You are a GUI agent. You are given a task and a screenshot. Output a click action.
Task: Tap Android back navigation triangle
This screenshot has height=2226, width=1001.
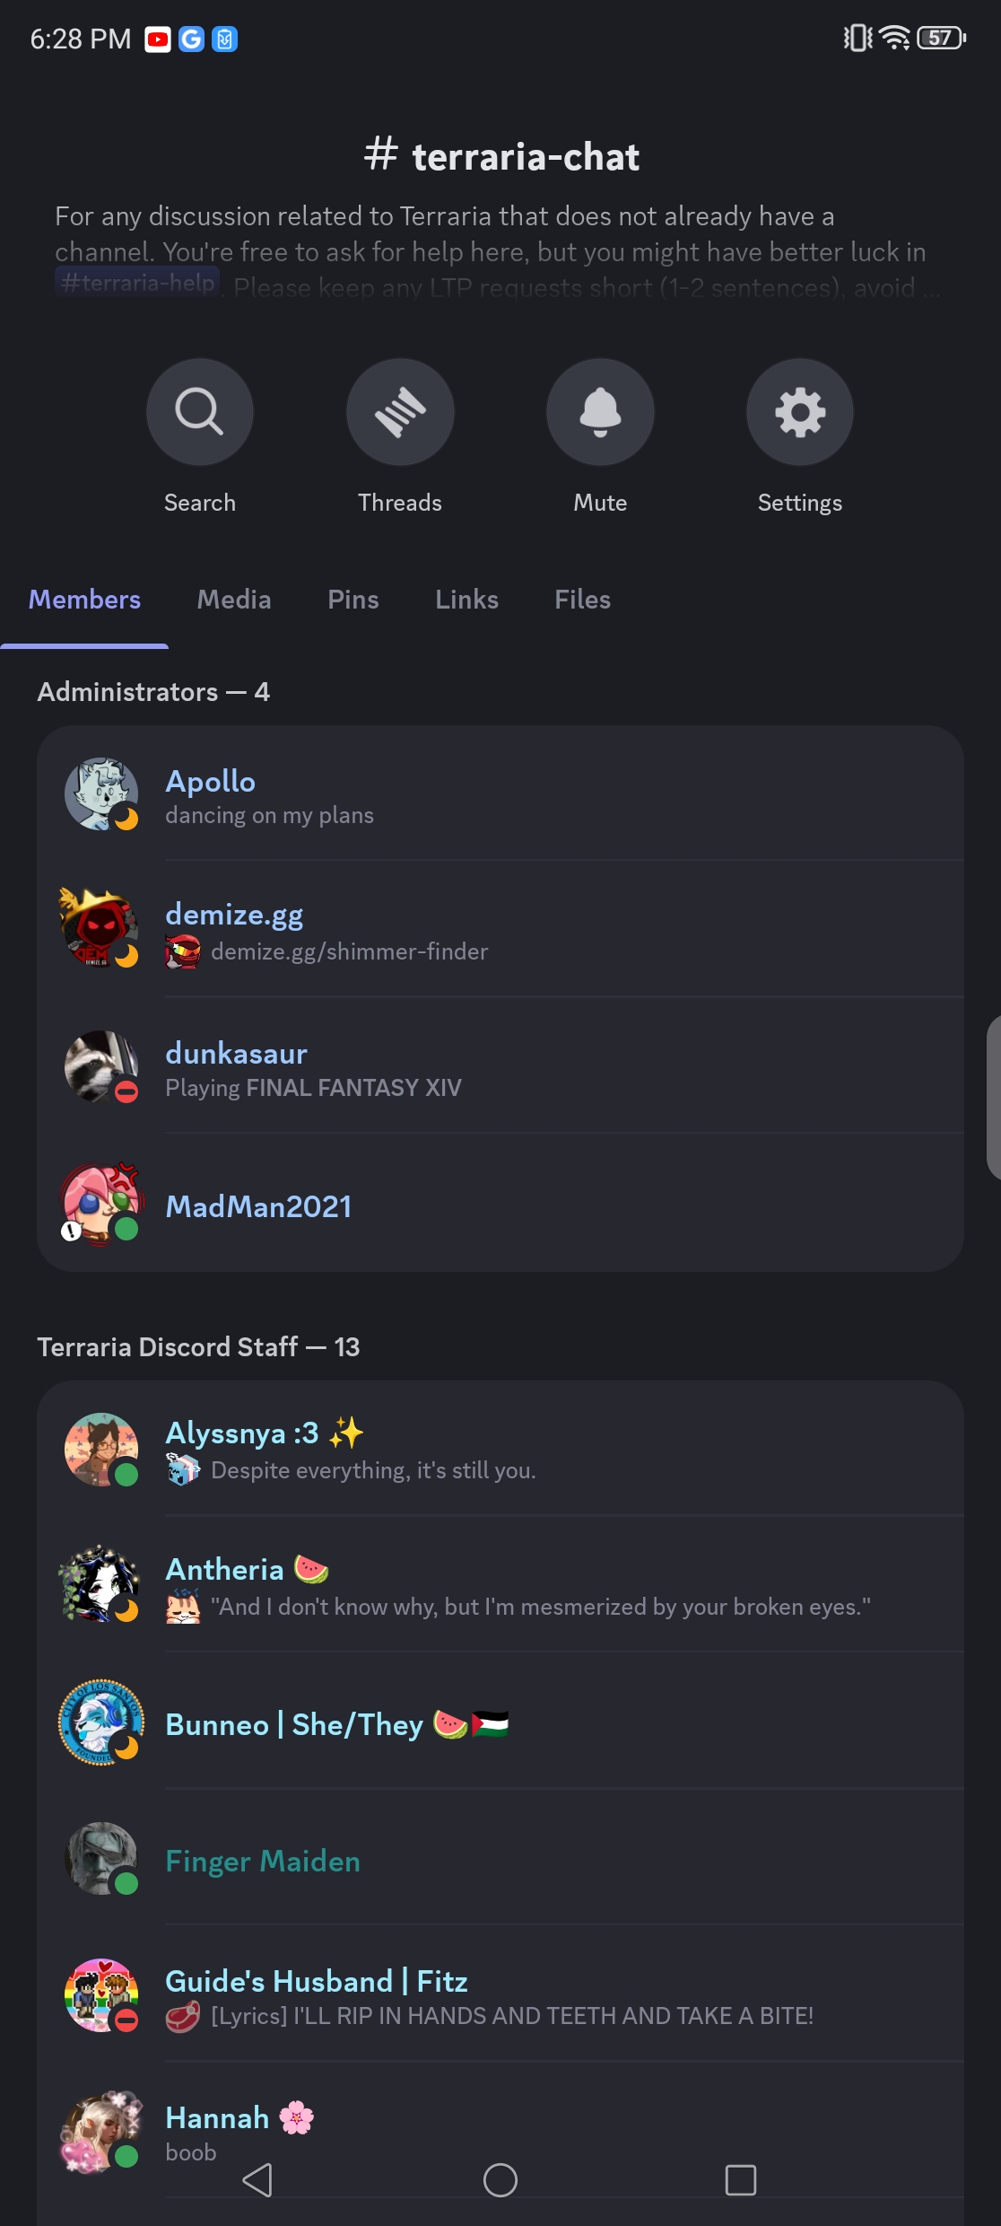tap(258, 2179)
